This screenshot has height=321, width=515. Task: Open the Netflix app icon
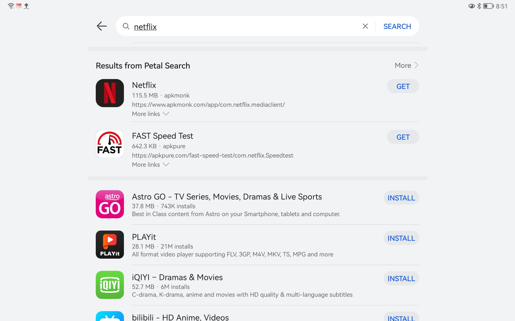pos(110,93)
